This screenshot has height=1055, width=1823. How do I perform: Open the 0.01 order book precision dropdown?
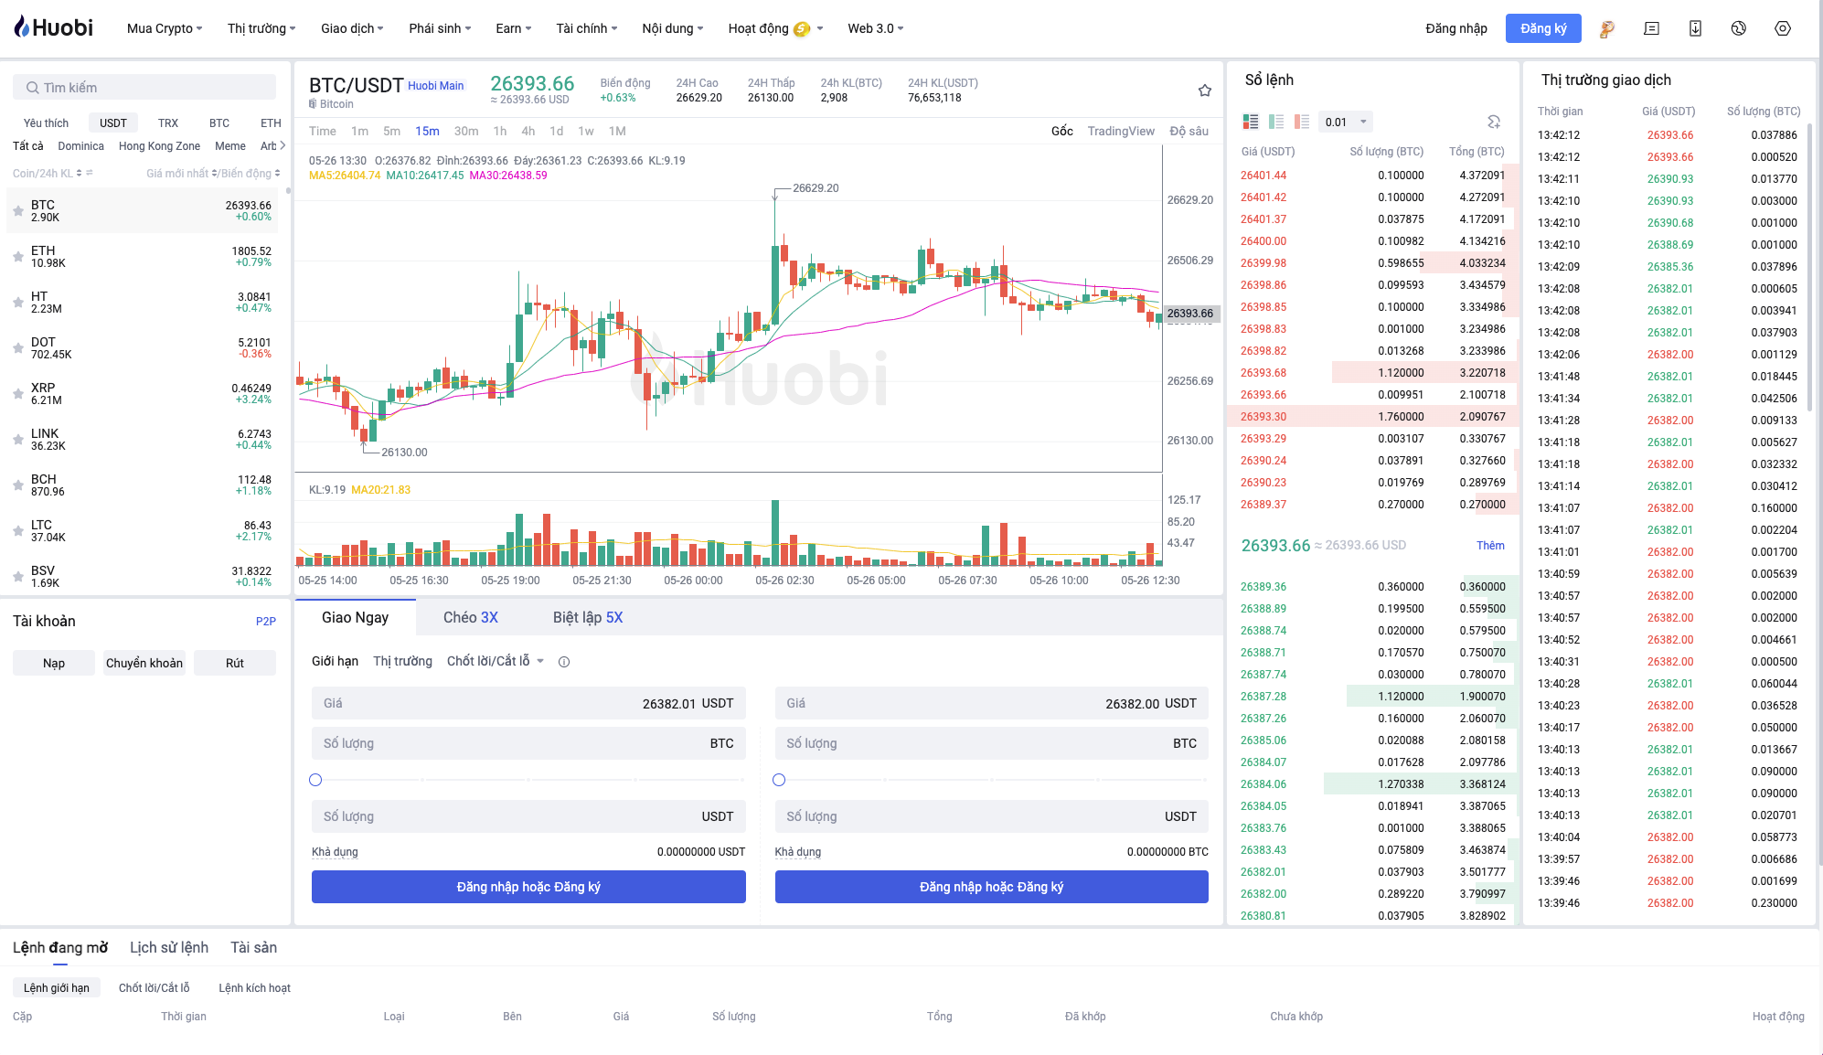(1346, 122)
